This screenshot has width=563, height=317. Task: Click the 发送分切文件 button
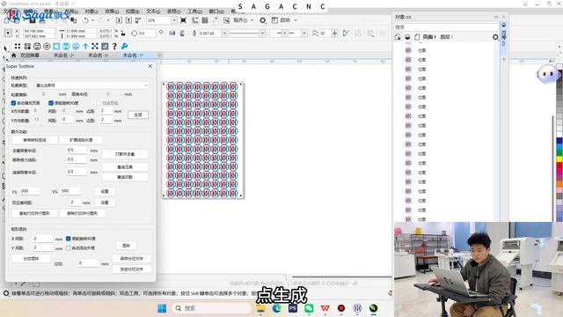(131, 269)
